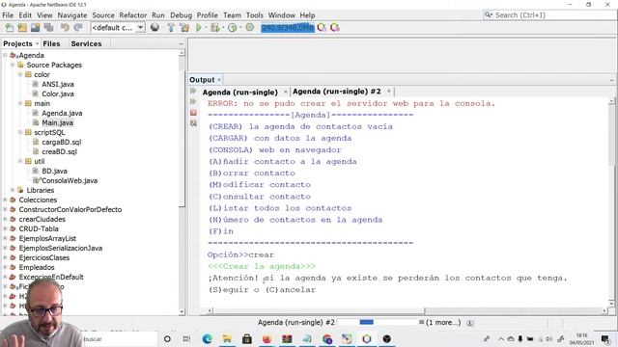Select BD.java in util package

coord(54,172)
